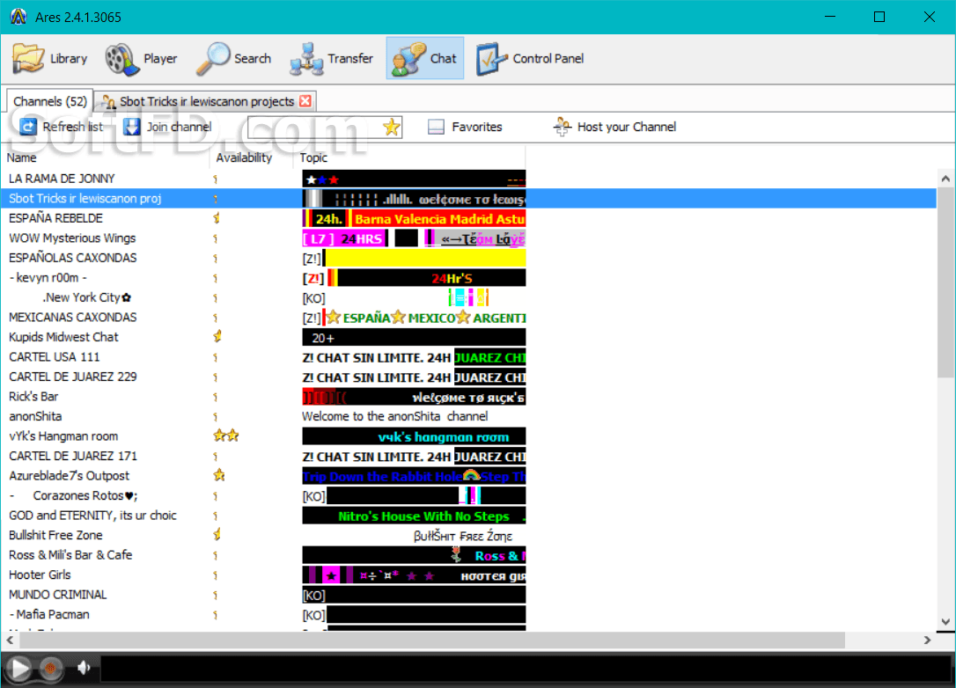Open the Player section
The image size is (956, 688).
[x=142, y=58]
